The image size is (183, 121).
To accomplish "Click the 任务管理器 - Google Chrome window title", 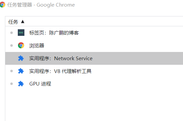I will (x=41, y=5).
